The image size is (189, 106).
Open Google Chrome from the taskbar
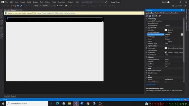[x=88, y=103]
